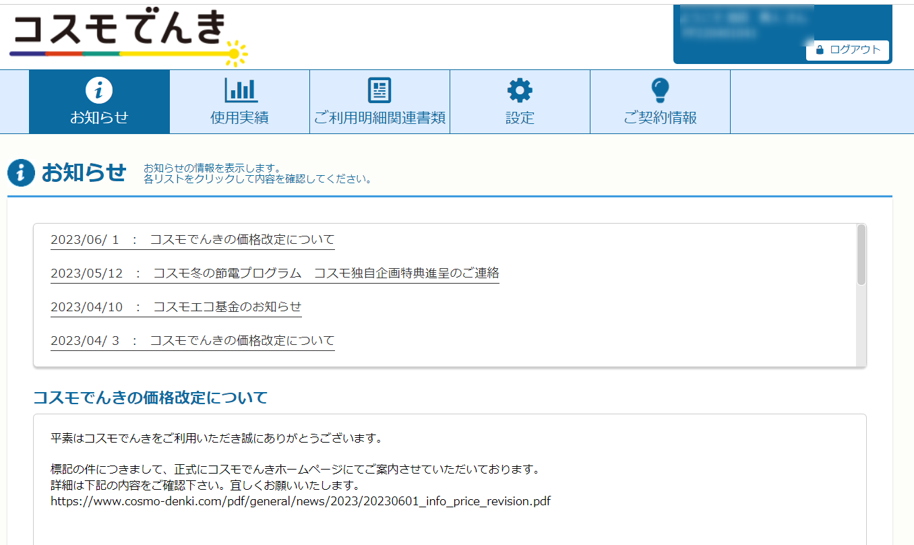Select the ご利用明細関連書類 document icon

(x=379, y=90)
